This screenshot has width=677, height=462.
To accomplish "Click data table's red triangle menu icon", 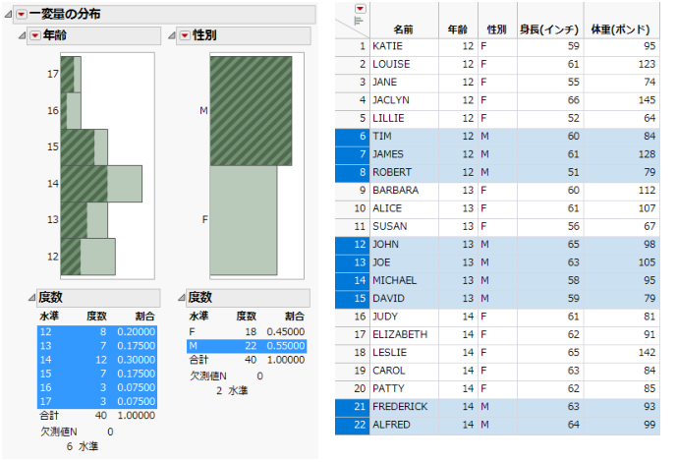I will (x=360, y=9).
